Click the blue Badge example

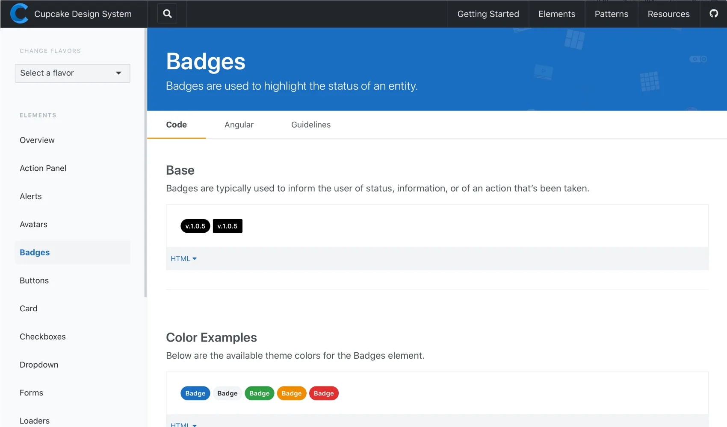[x=195, y=393]
